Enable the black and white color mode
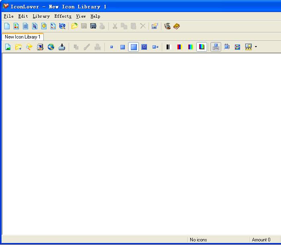The height and width of the screenshot is (247, 281). pos(168,47)
